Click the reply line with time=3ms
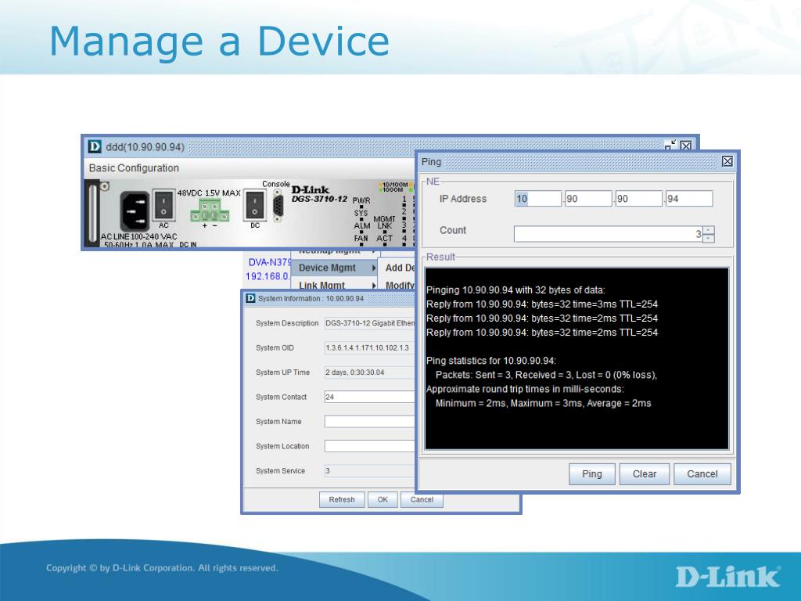Screen dimensions: 801x601 [542, 304]
